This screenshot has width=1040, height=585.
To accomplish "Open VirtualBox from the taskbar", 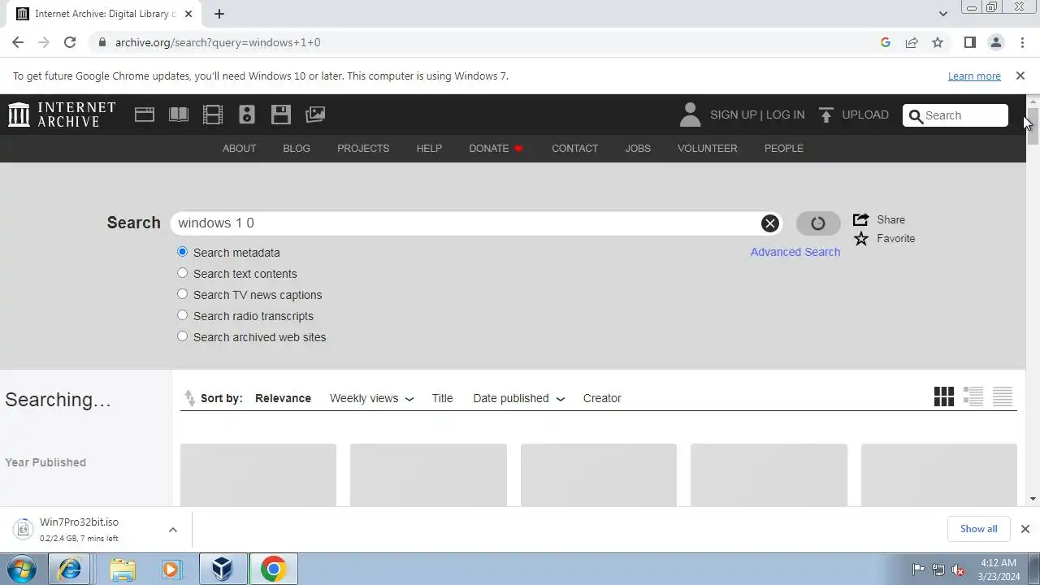I will 223,569.
